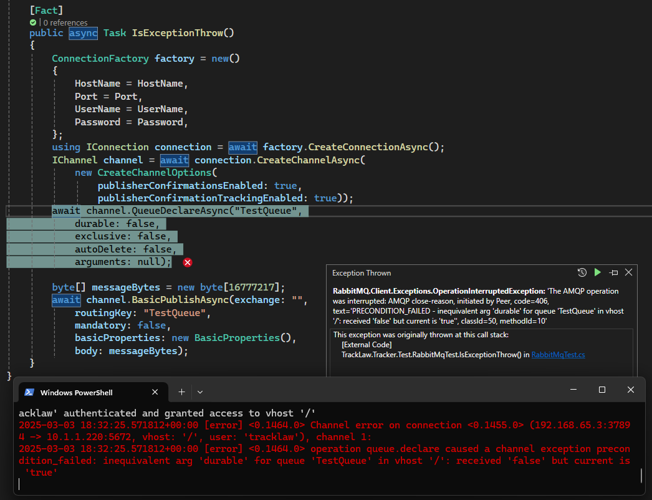652x500 pixels.
Task: Click the green test-passed indicator above IsExceptionThrow
Action: pyautogui.click(x=33, y=22)
